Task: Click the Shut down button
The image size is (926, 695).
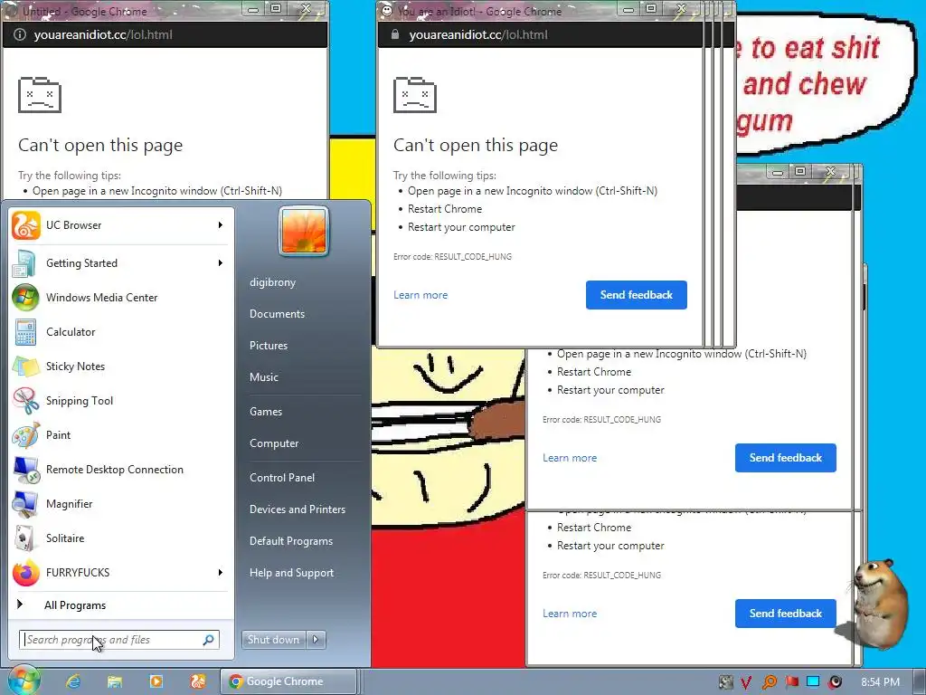Action: pyautogui.click(x=274, y=640)
